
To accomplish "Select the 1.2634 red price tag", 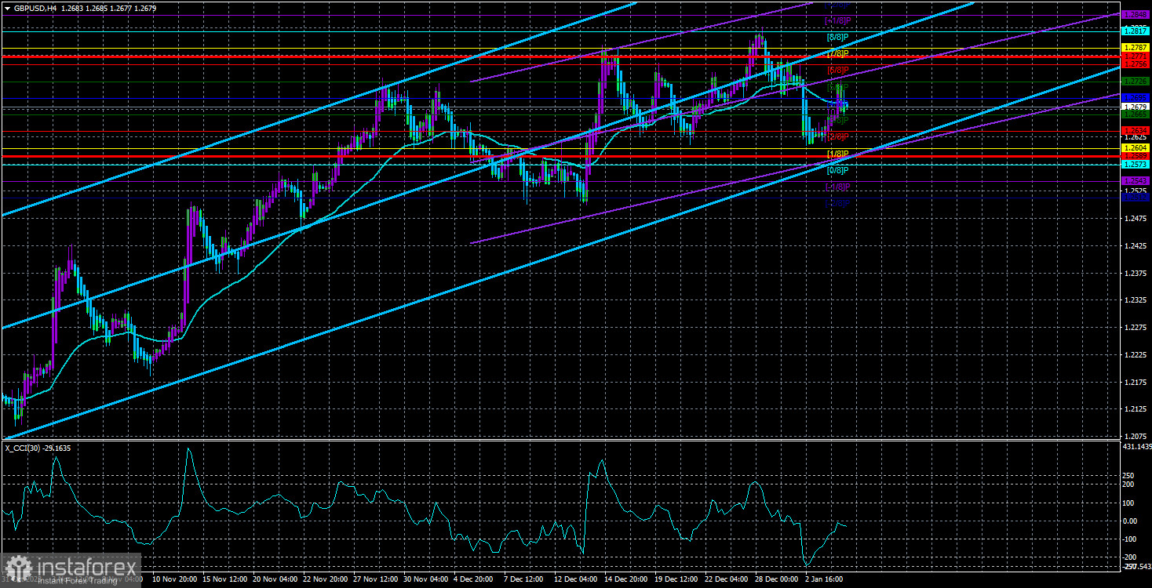I will pyautogui.click(x=1136, y=130).
